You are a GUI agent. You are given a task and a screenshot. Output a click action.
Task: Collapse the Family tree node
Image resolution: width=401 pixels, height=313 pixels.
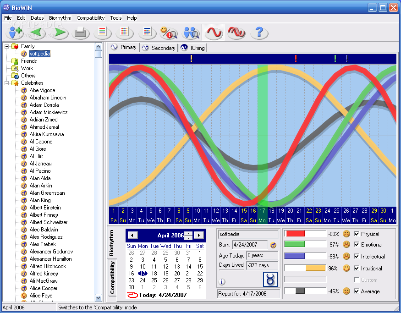pos(7,46)
